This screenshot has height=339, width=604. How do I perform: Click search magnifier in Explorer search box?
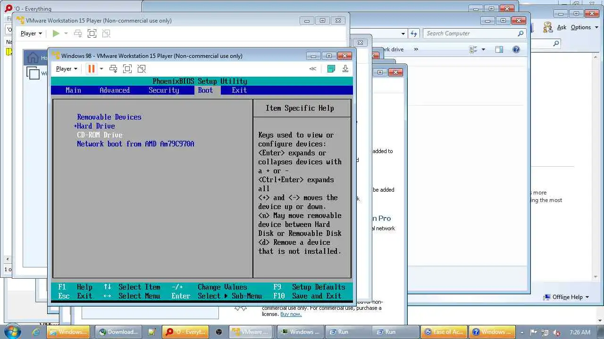(x=520, y=33)
